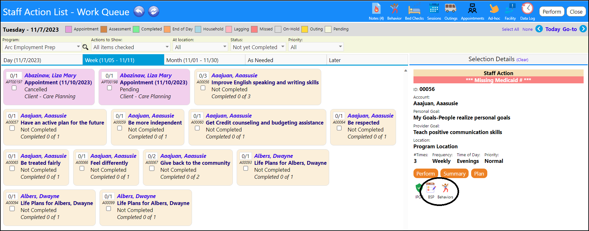This screenshot has height=231, width=589.
Task: Tick checkbox on card A00099
Action: (108, 209)
